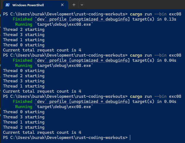This screenshot has width=185, height=143.
Task: Expand the new tab profile dropdown chevron
Action: click(82, 5)
